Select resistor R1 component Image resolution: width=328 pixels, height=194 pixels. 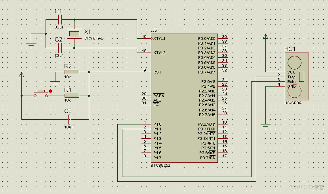(72, 96)
